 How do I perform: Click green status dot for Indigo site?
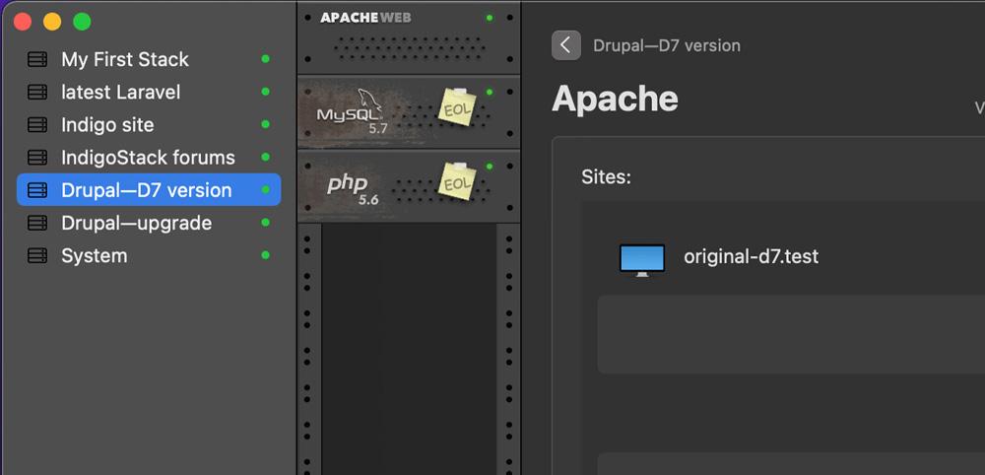[x=265, y=124]
